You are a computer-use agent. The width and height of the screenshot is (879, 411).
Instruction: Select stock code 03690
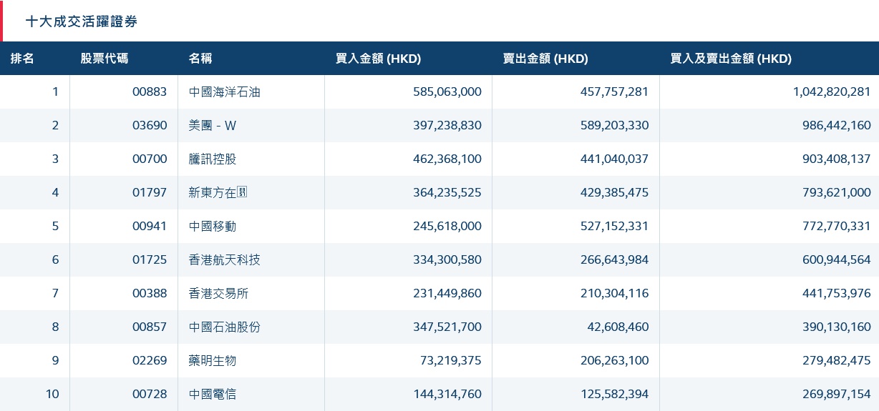[150, 125]
